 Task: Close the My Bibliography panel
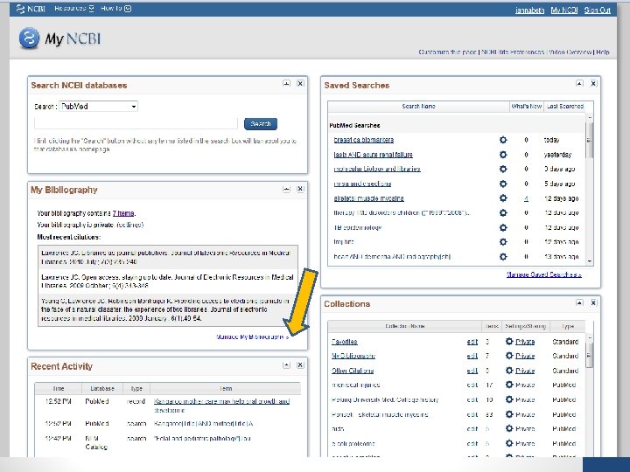coord(300,189)
